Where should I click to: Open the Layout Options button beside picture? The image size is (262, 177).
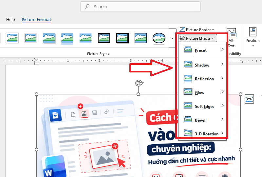coord(249,99)
